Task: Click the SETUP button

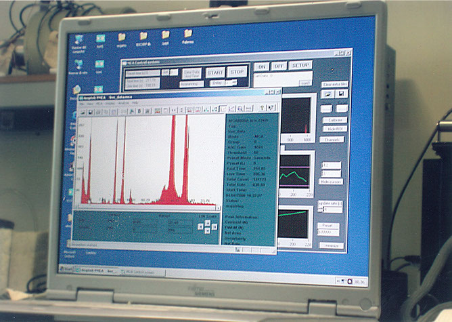Action: coord(300,66)
